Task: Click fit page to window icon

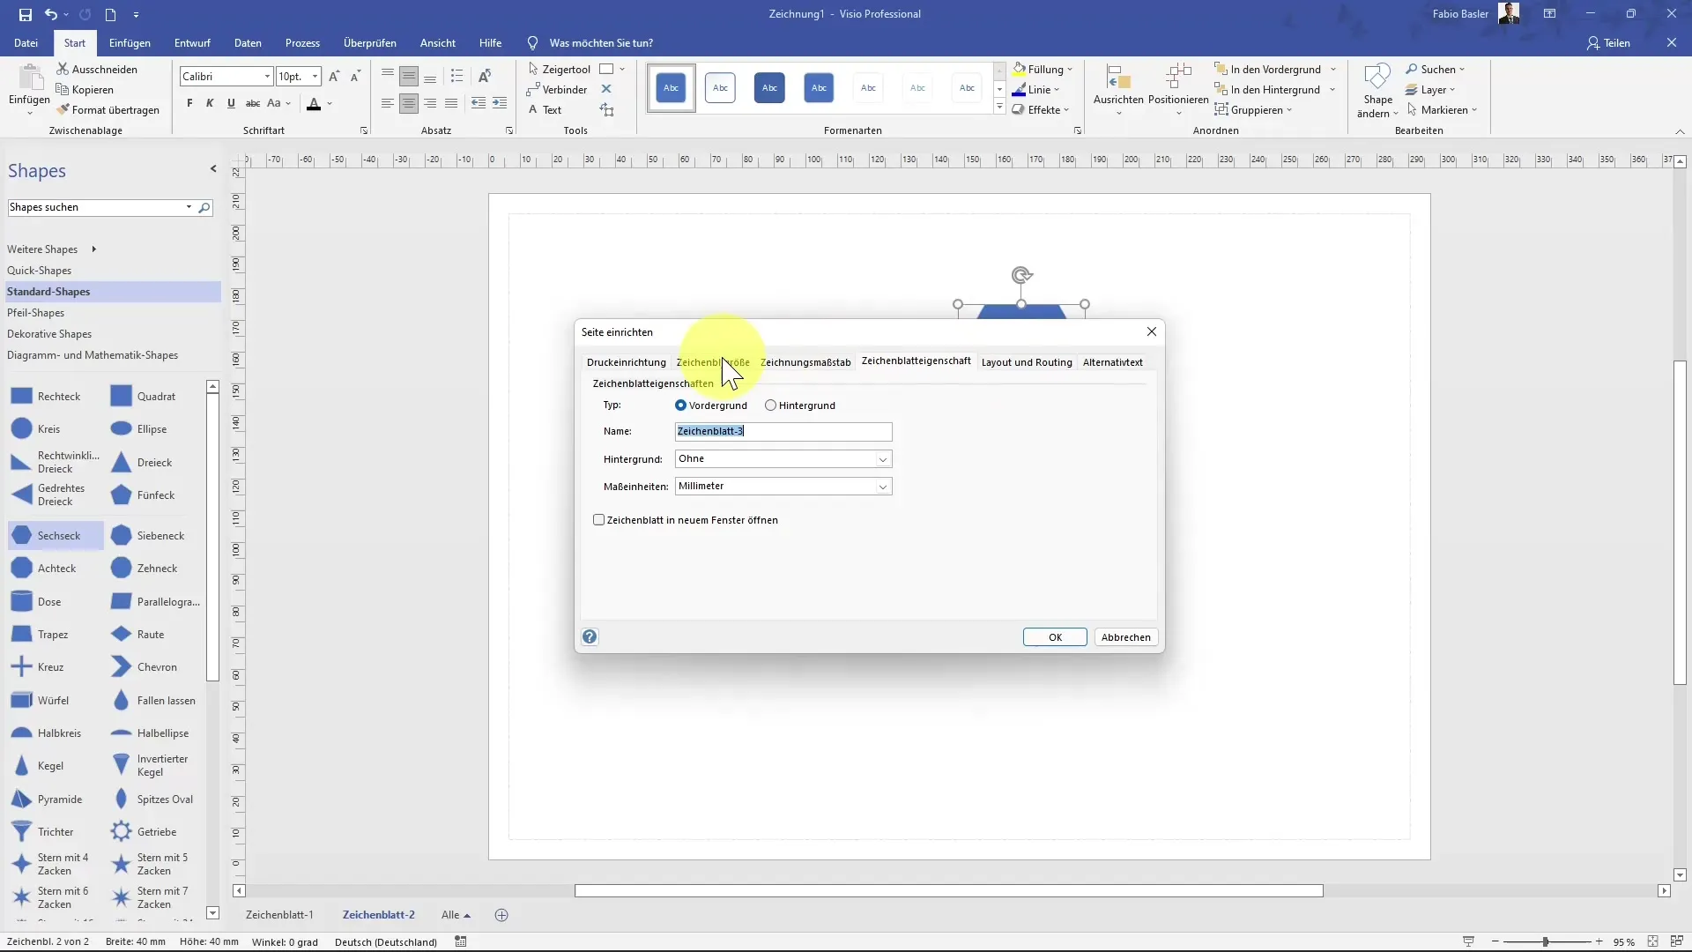Action: pyautogui.click(x=1652, y=941)
